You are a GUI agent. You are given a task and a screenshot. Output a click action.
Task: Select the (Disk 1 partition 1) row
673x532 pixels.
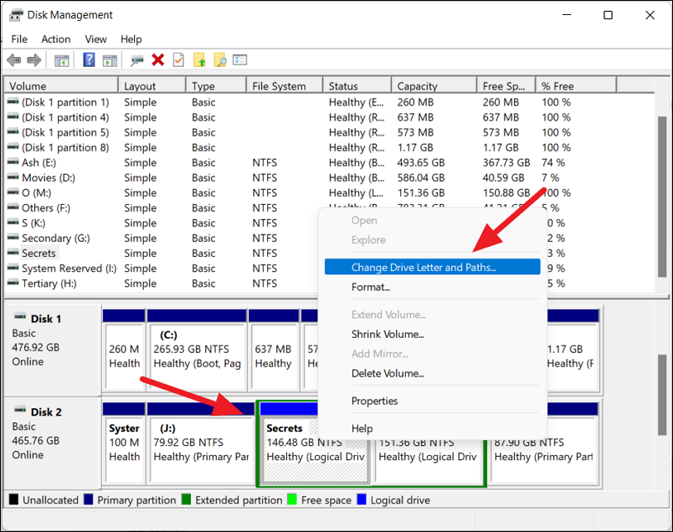tap(330, 102)
